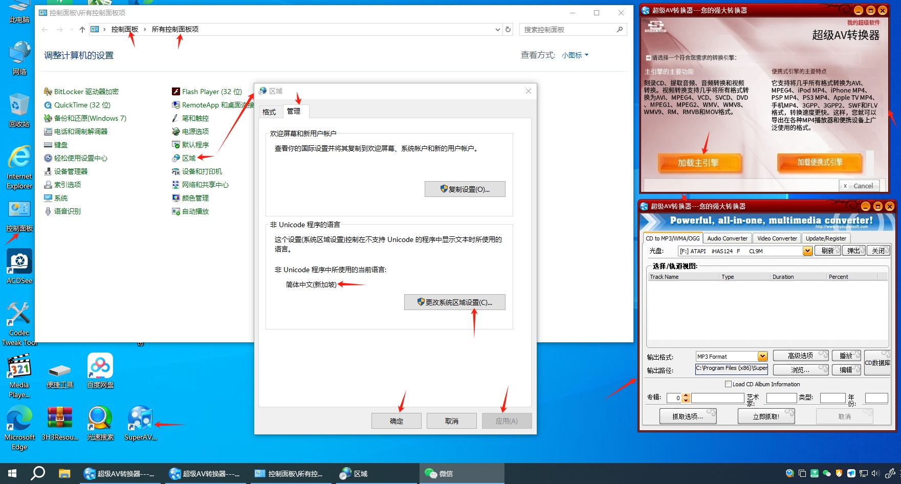Screen dimensions: 901x484
Task: Select the 3H3Resou... archive desktop icon
Action: 60,423
